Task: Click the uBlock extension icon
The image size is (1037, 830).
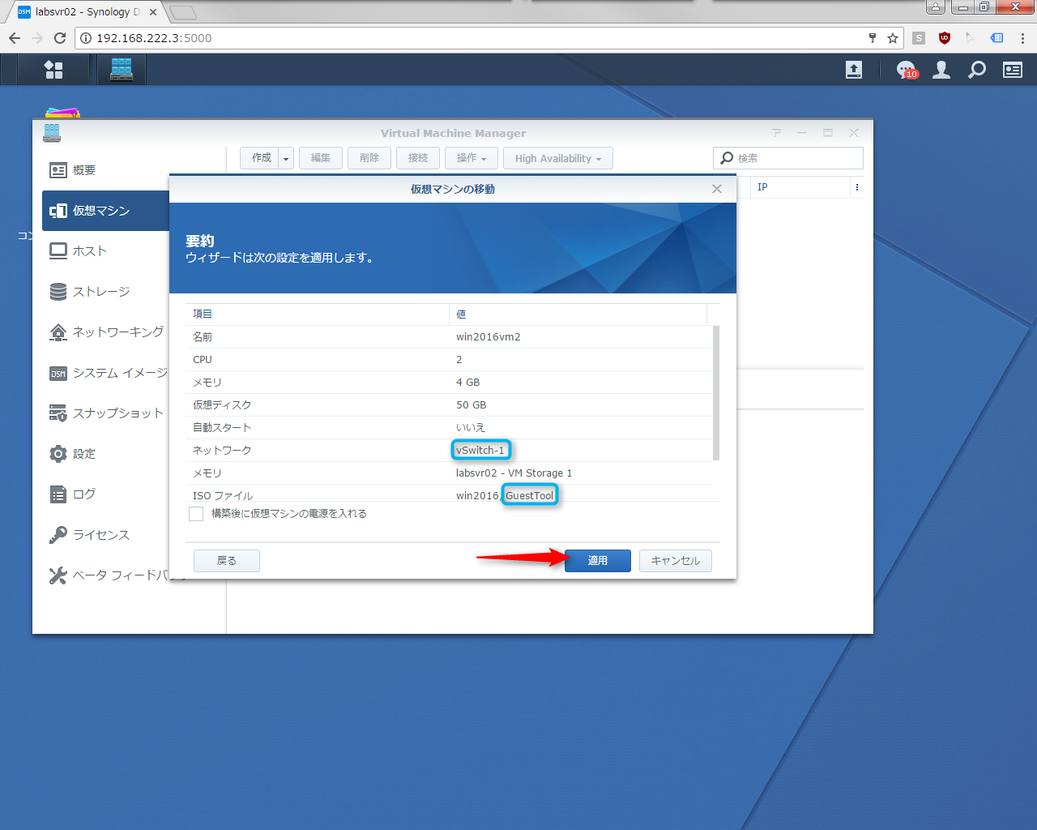Action: (945, 38)
